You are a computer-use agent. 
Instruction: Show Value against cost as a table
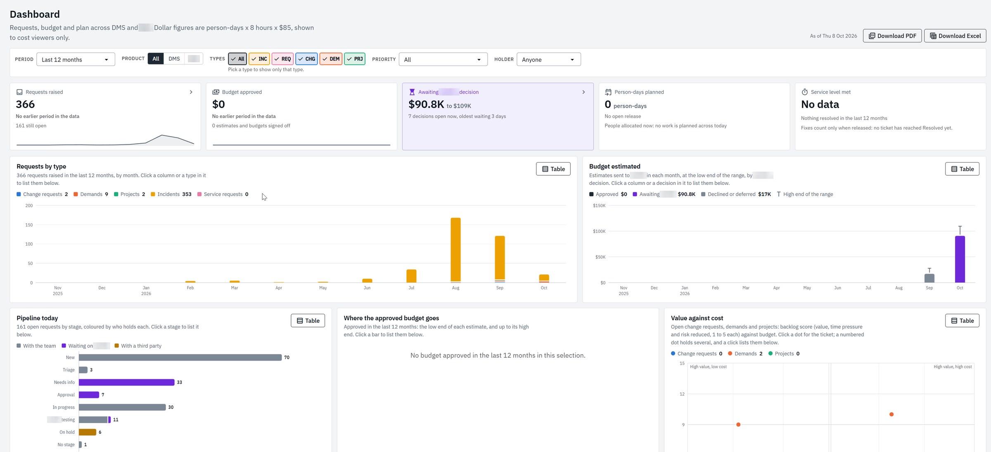click(962, 321)
